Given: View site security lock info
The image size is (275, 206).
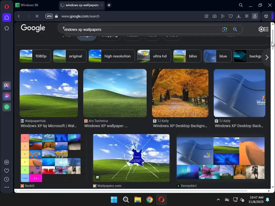Looking at the screenshot, I should pos(56,16).
